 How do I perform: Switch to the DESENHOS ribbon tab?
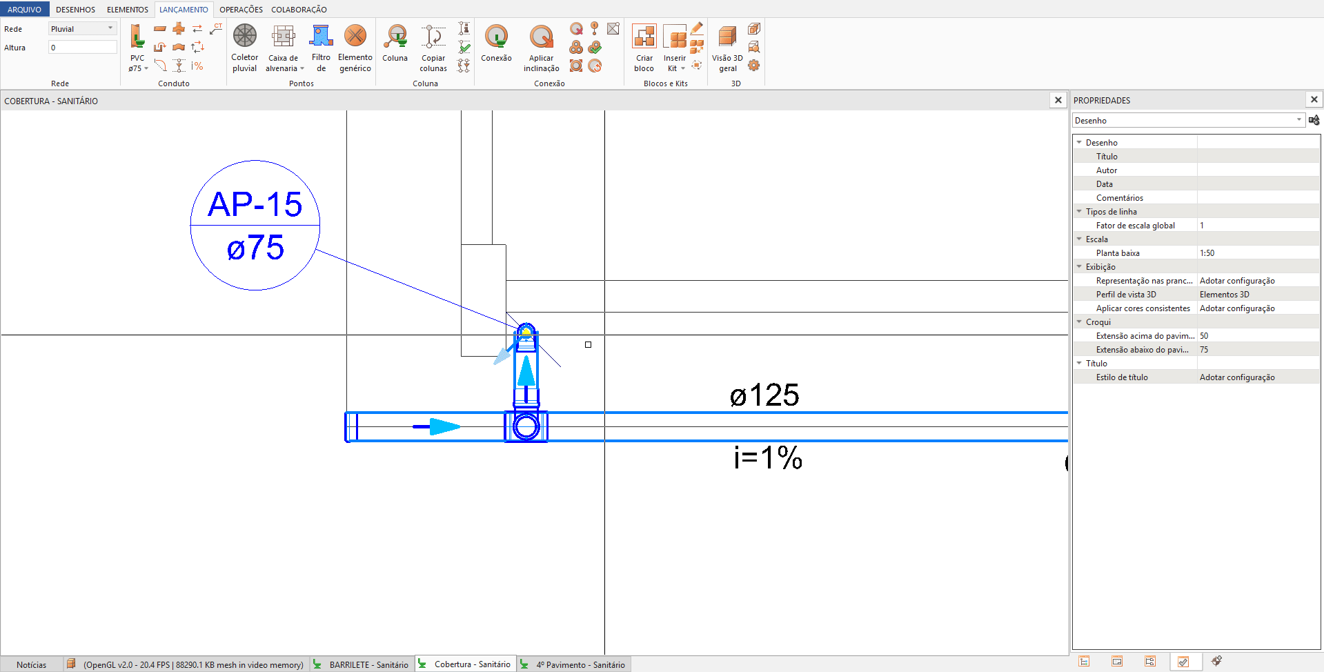tap(75, 10)
